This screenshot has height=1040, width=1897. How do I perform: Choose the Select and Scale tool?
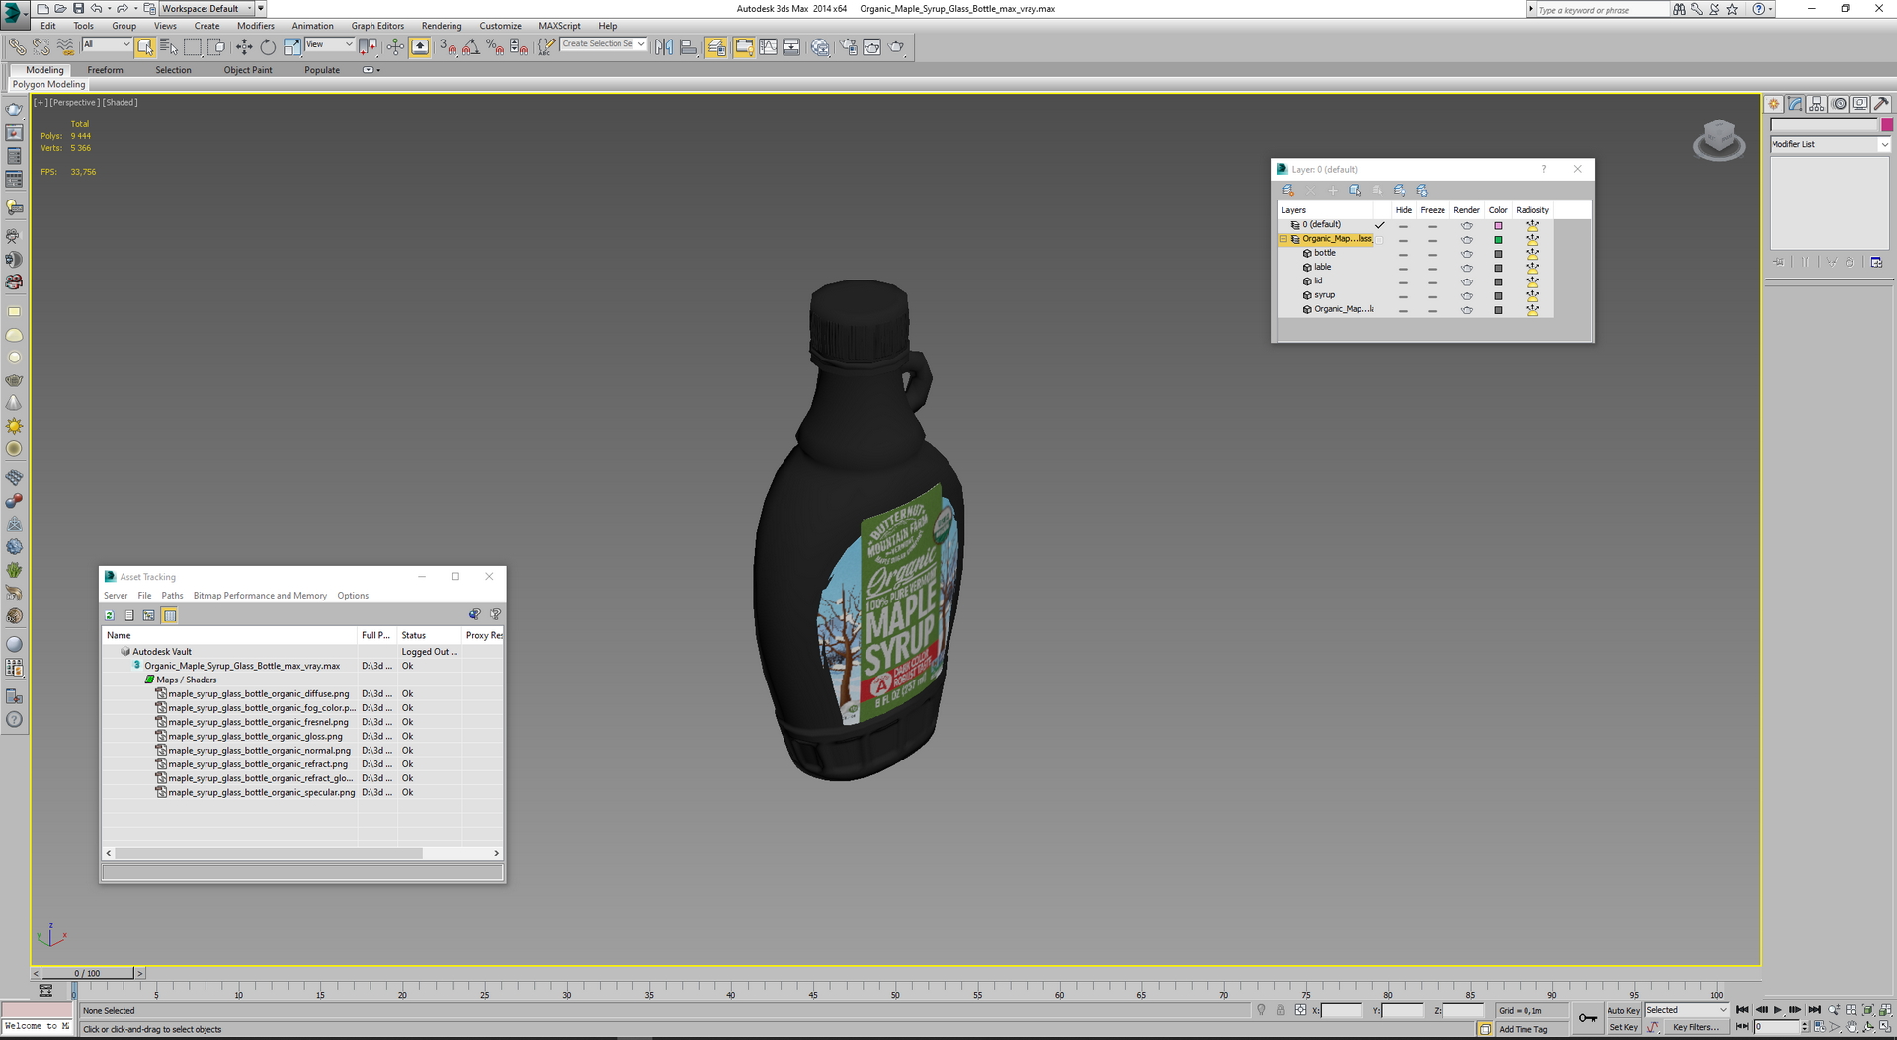pyautogui.click(x=291, y=46)
